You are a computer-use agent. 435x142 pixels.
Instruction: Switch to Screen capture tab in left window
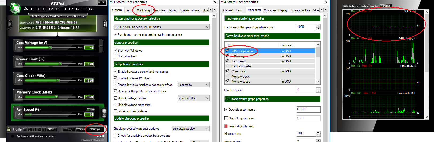(189, 10)
